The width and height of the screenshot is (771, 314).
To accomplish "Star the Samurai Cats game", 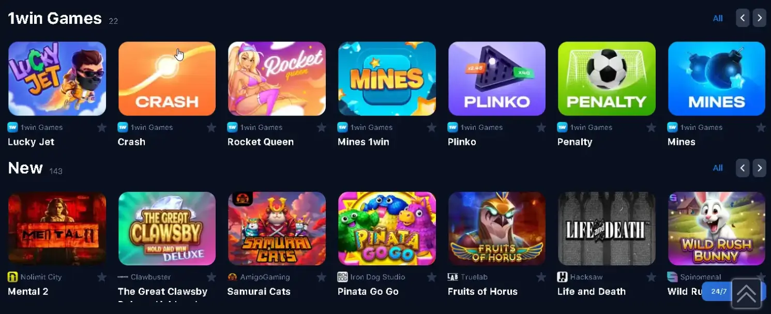I will 322,277.
